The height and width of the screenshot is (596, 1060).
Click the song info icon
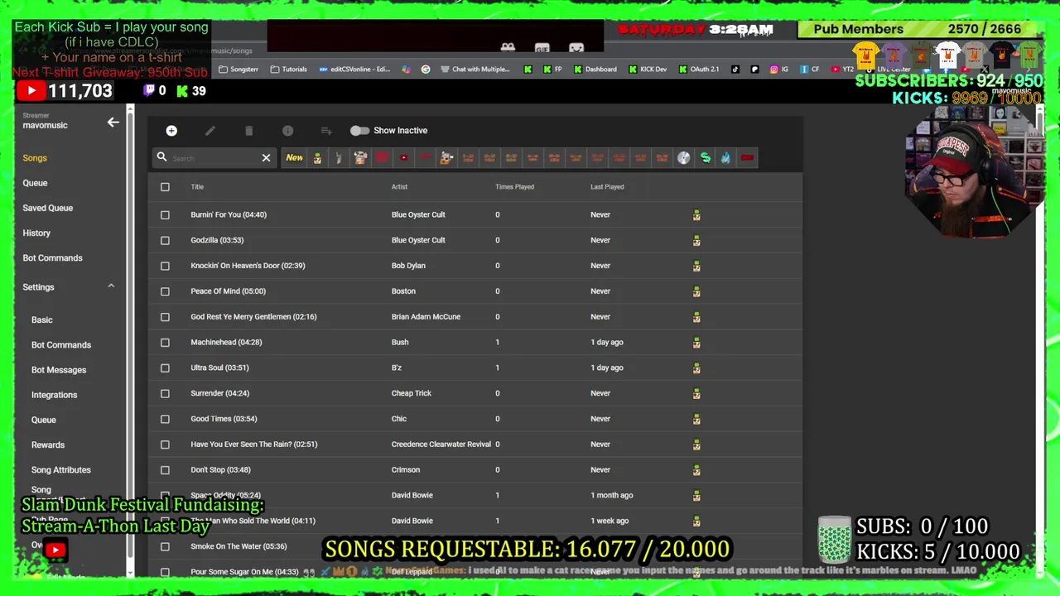[x=287, y=131]
